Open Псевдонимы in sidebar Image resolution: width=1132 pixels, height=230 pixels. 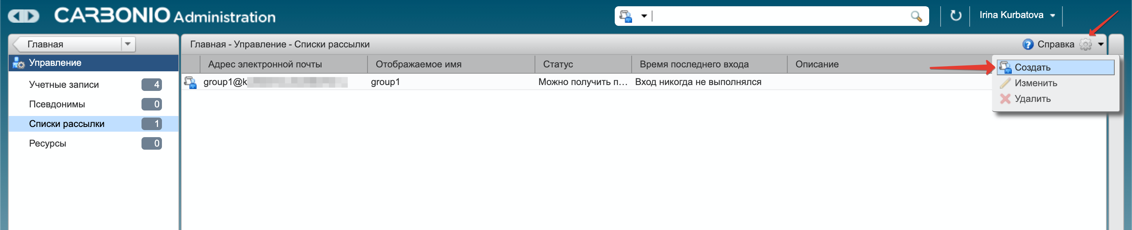pos(57,104)
